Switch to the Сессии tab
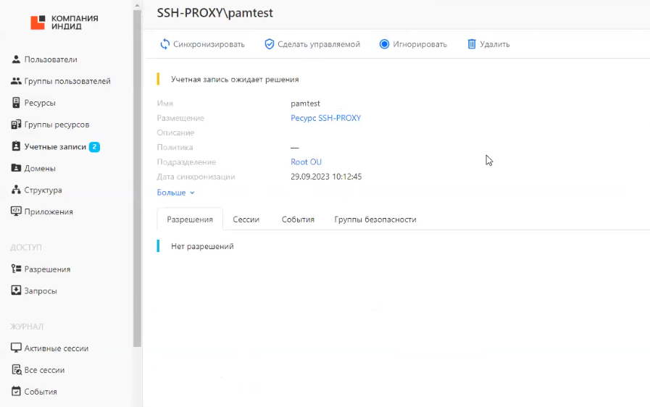 246,219
